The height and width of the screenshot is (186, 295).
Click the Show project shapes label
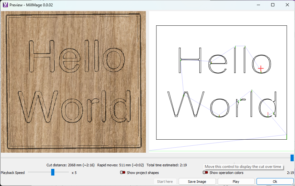143,173
